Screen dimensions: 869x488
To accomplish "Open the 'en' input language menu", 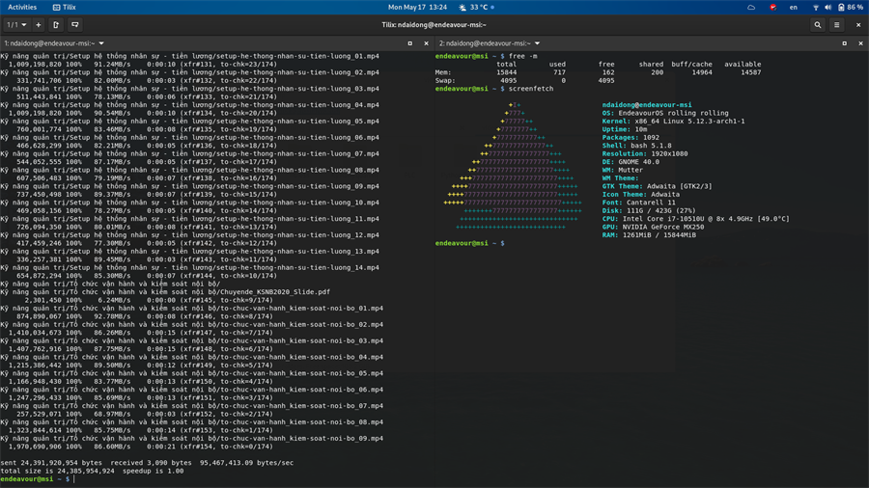I will [794, 7].
